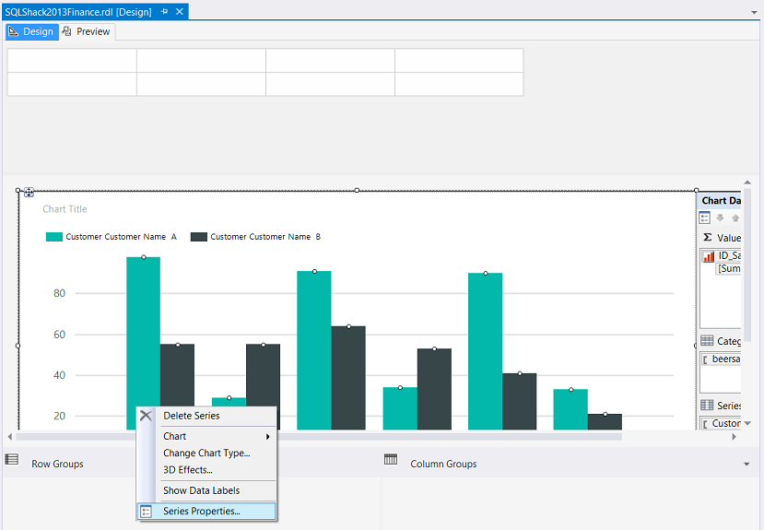Open the Chart submenu arrow
The image size is (764, 530).
(x=268, y=436)
